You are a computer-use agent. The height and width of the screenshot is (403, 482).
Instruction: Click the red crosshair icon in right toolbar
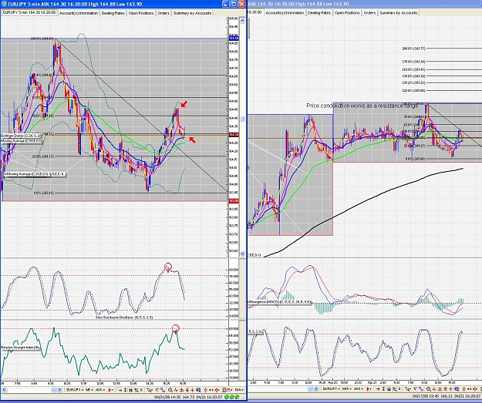pyautogui.click(x=451, y=389)
